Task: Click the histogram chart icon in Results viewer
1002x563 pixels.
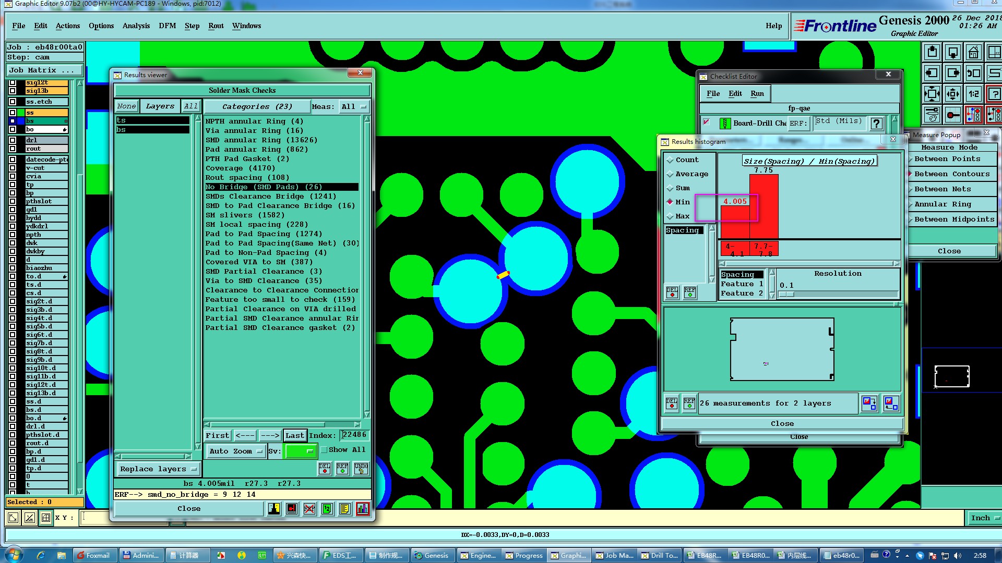Action: pos(362,508)
